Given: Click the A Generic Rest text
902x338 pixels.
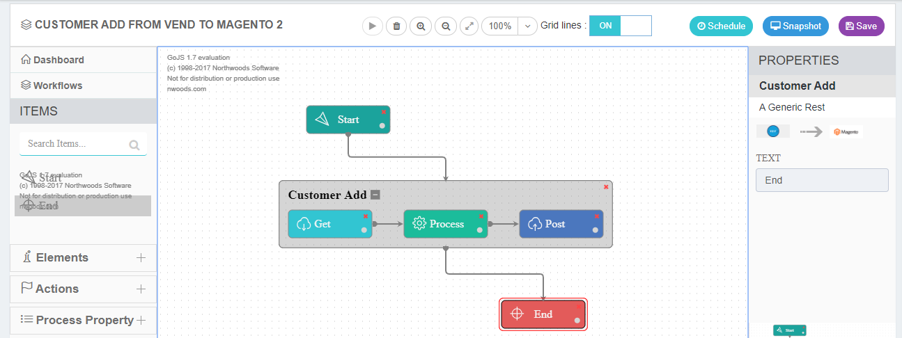Looking at the screenshot, I should 792,108.
